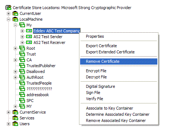Expand the Root store node
174x135 pixels.
(x=15, y=48)
